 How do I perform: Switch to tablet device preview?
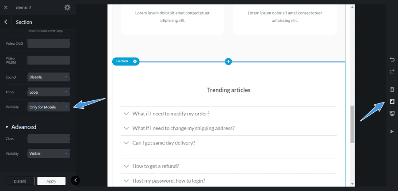392,102
